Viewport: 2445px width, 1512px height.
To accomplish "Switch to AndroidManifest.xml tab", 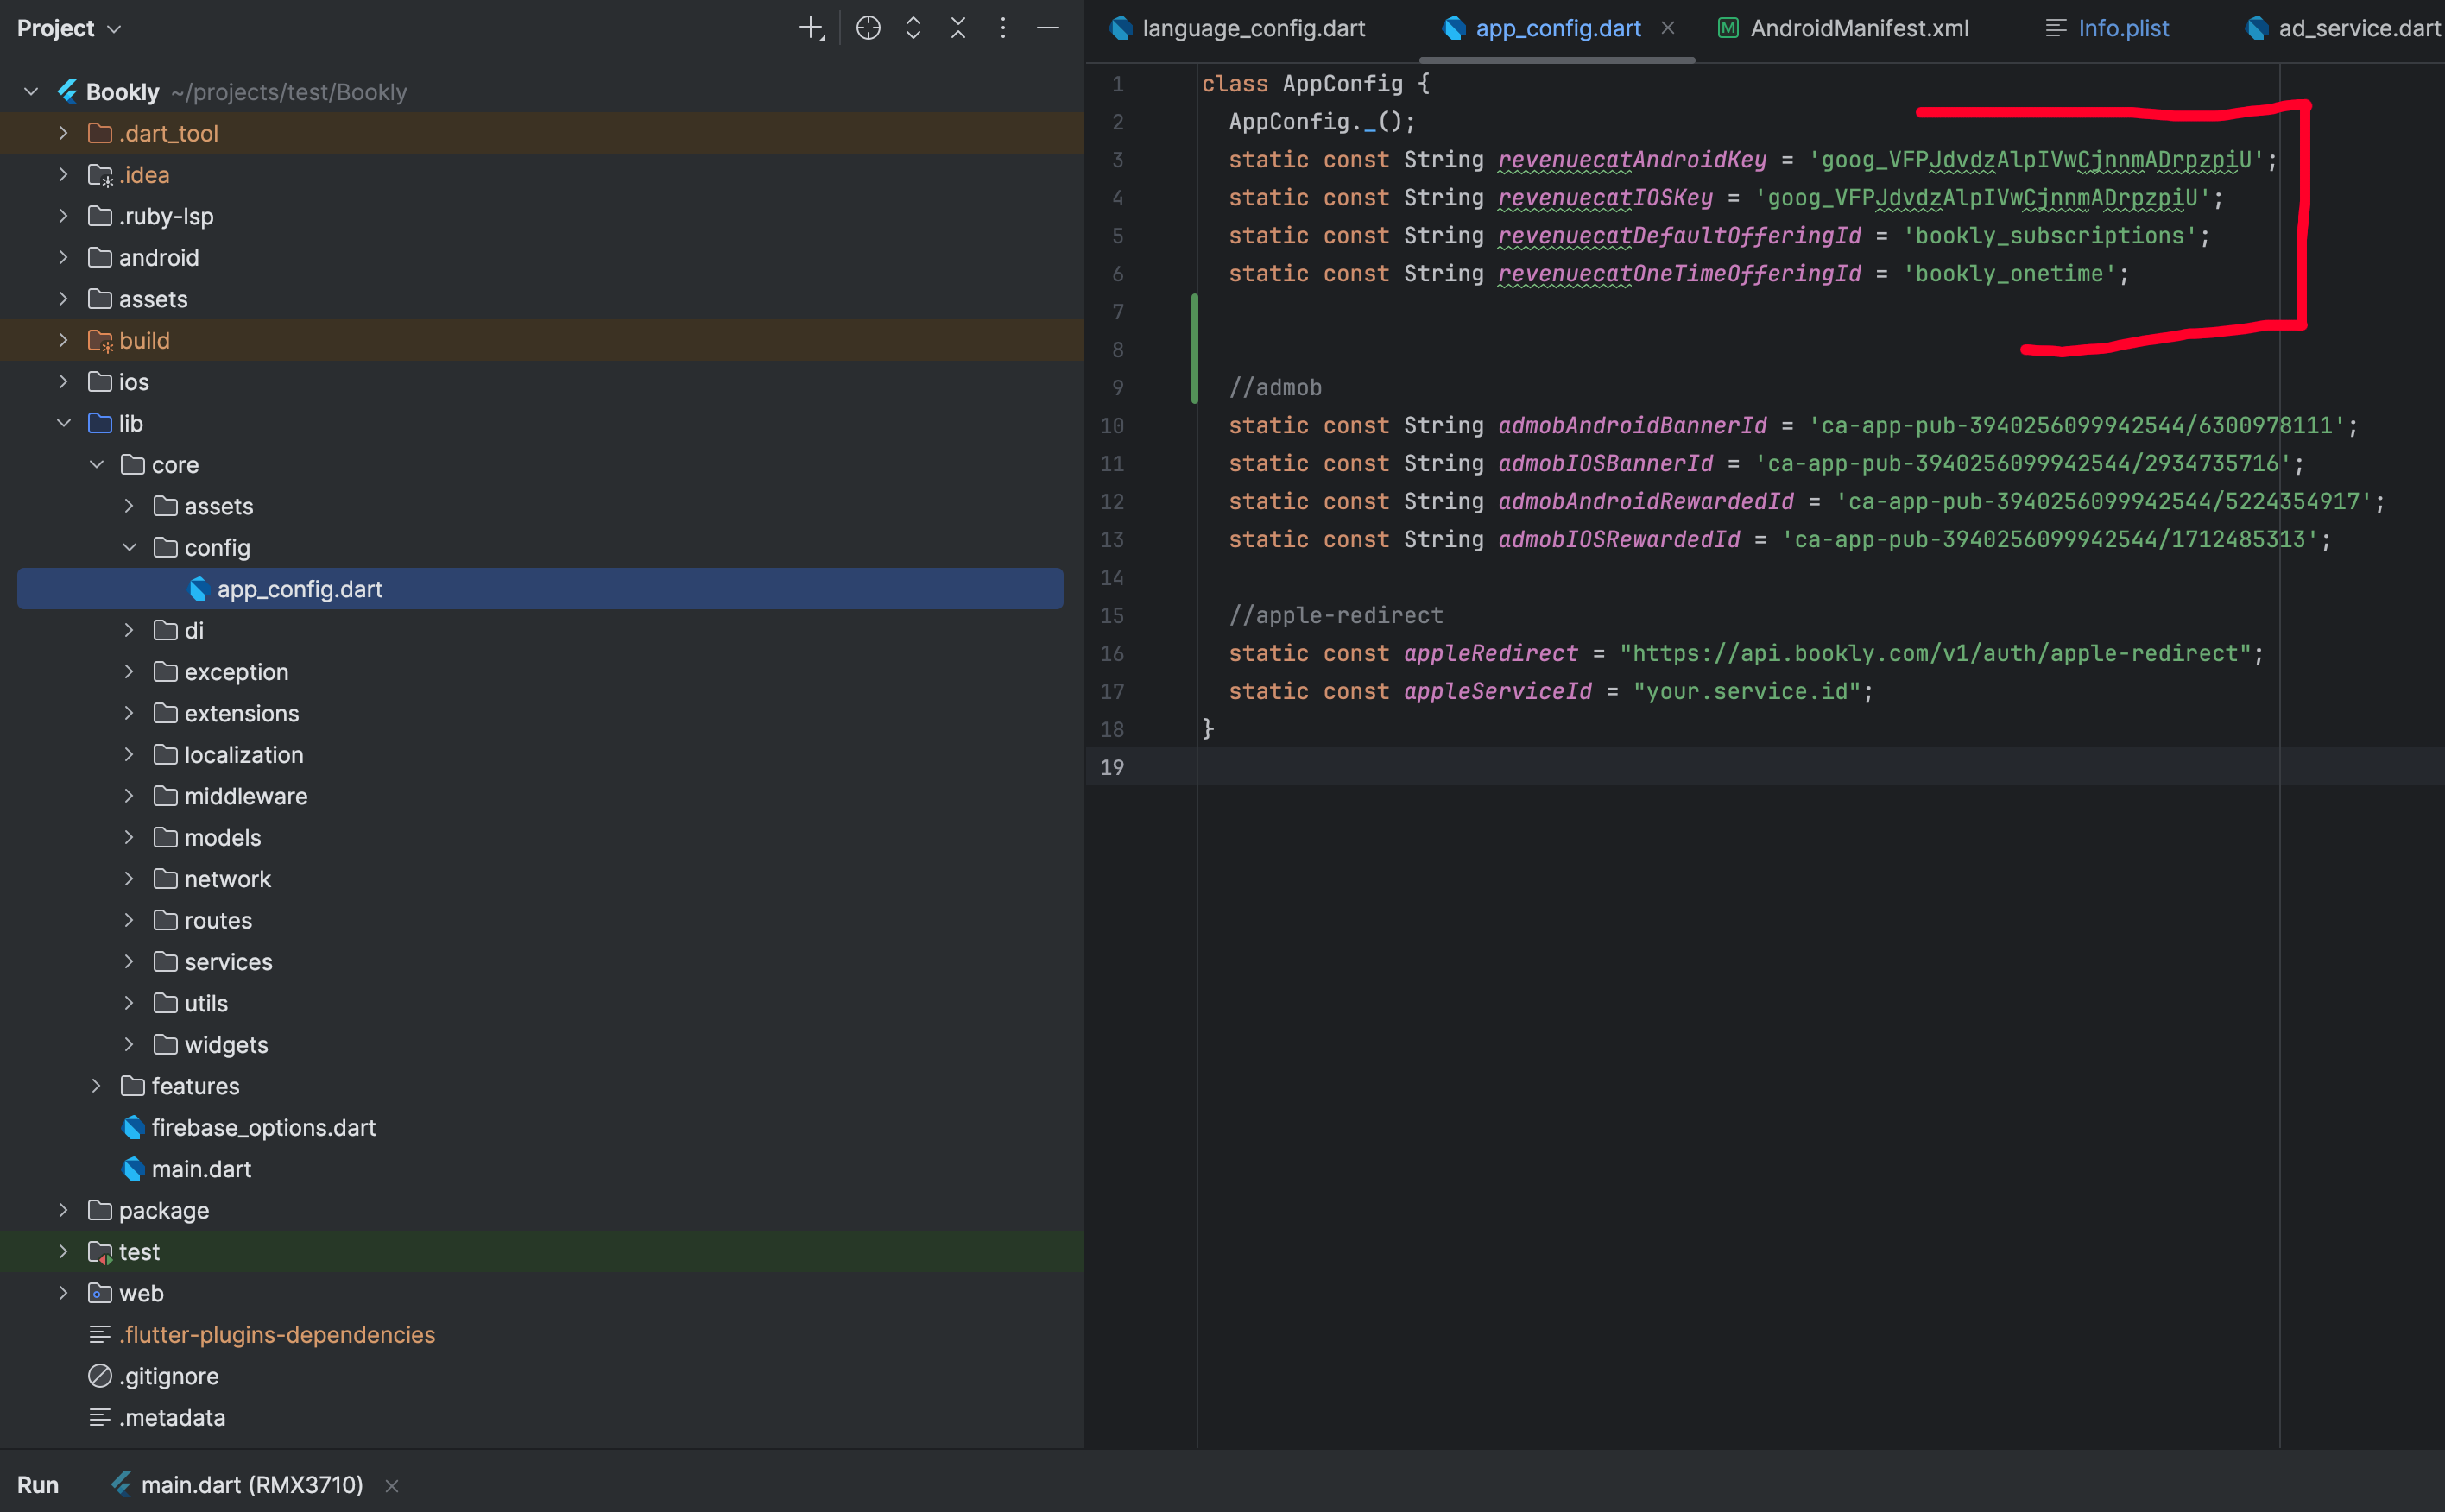I will 1842,28.
